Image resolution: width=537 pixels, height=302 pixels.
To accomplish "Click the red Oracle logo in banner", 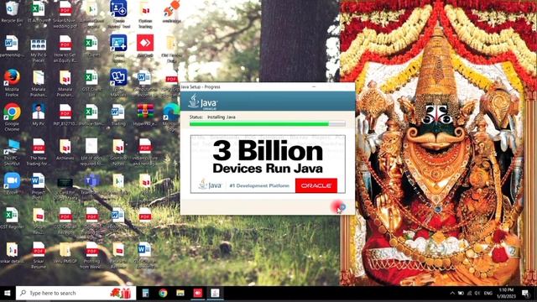I will 316,185.
